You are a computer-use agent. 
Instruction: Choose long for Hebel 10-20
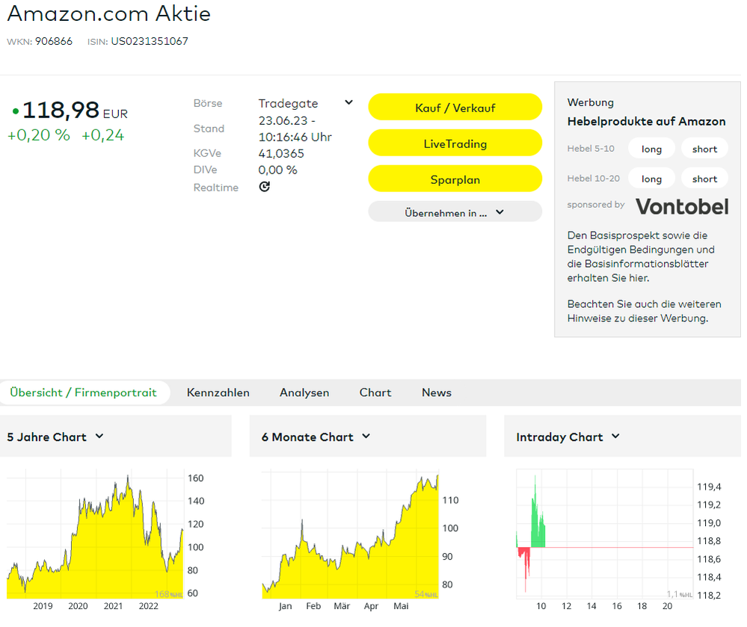point(651,179)
